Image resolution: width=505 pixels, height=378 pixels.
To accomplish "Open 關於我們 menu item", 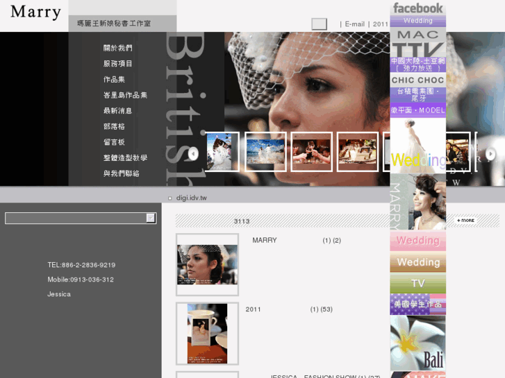I will 117,48.
